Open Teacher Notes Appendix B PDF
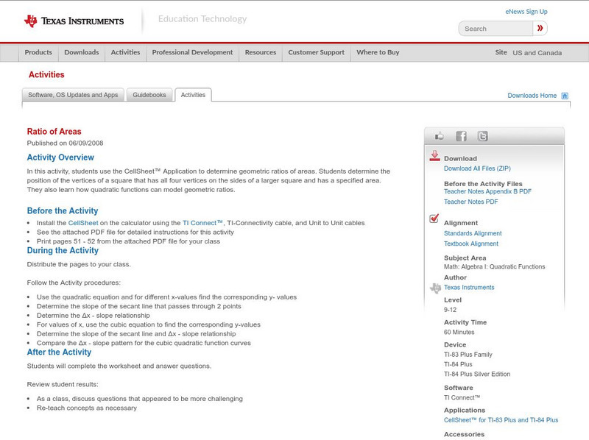The width and height of the screenshot is (589, 440). [x=487, y=191]
